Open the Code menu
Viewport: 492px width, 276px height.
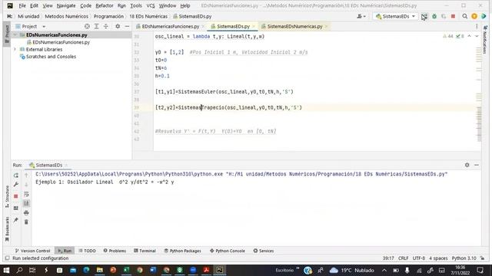pos(85,5)
